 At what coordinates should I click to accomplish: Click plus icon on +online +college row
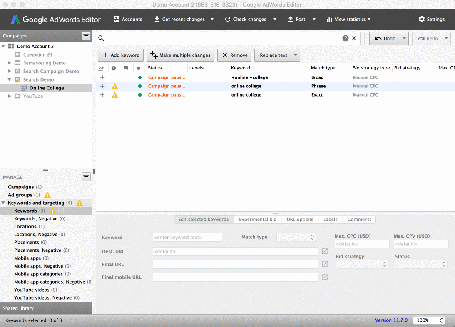(x=102, y=77)
